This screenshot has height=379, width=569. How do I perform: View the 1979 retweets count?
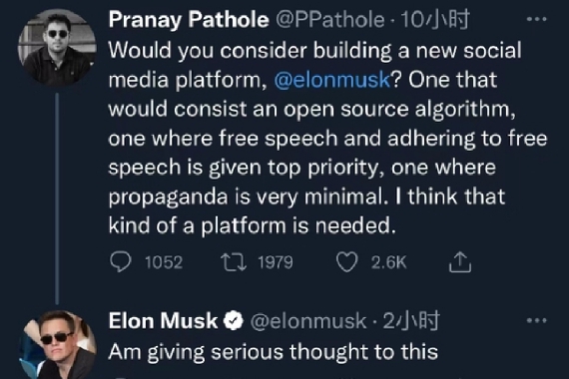[x=276, y=262]
